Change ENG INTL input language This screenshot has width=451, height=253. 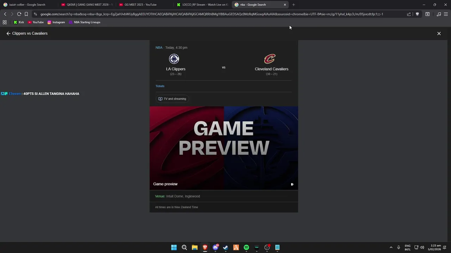pyautogui.click(x=408, y=247)
